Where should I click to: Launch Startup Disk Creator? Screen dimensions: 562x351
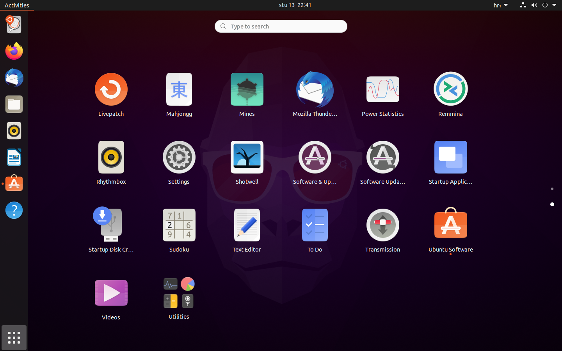(111, 230)
